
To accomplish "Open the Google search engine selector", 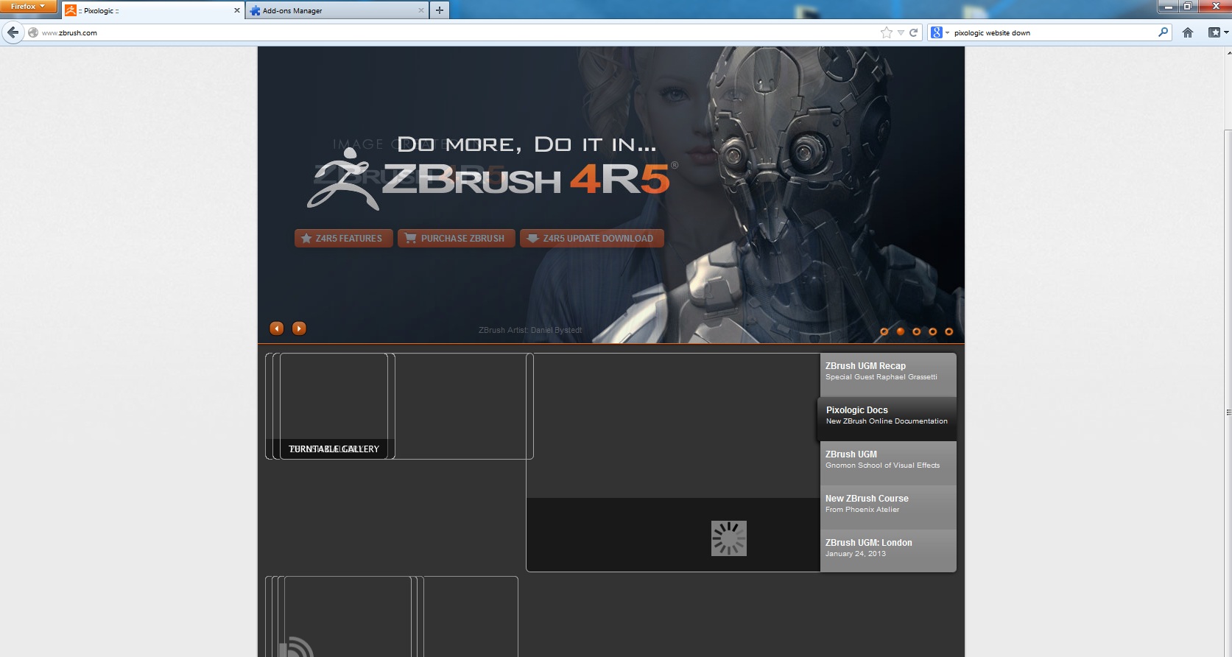I will 939,32.
